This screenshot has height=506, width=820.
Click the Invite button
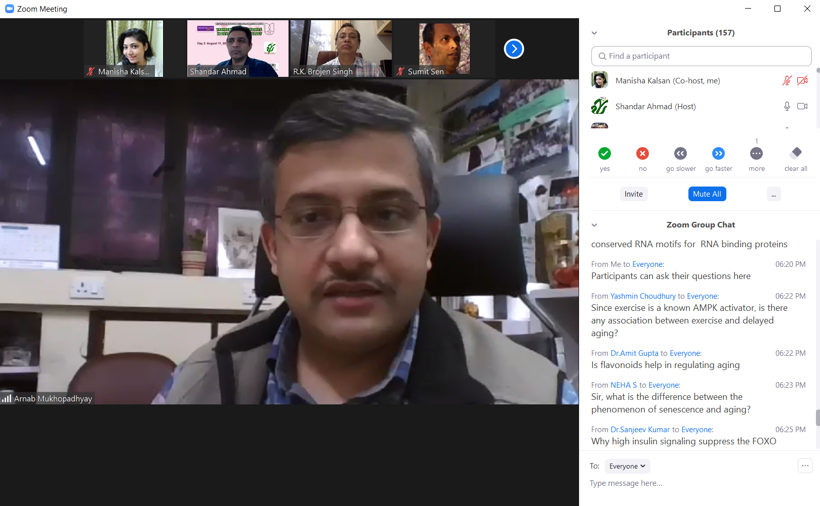(x=633, y=194)
